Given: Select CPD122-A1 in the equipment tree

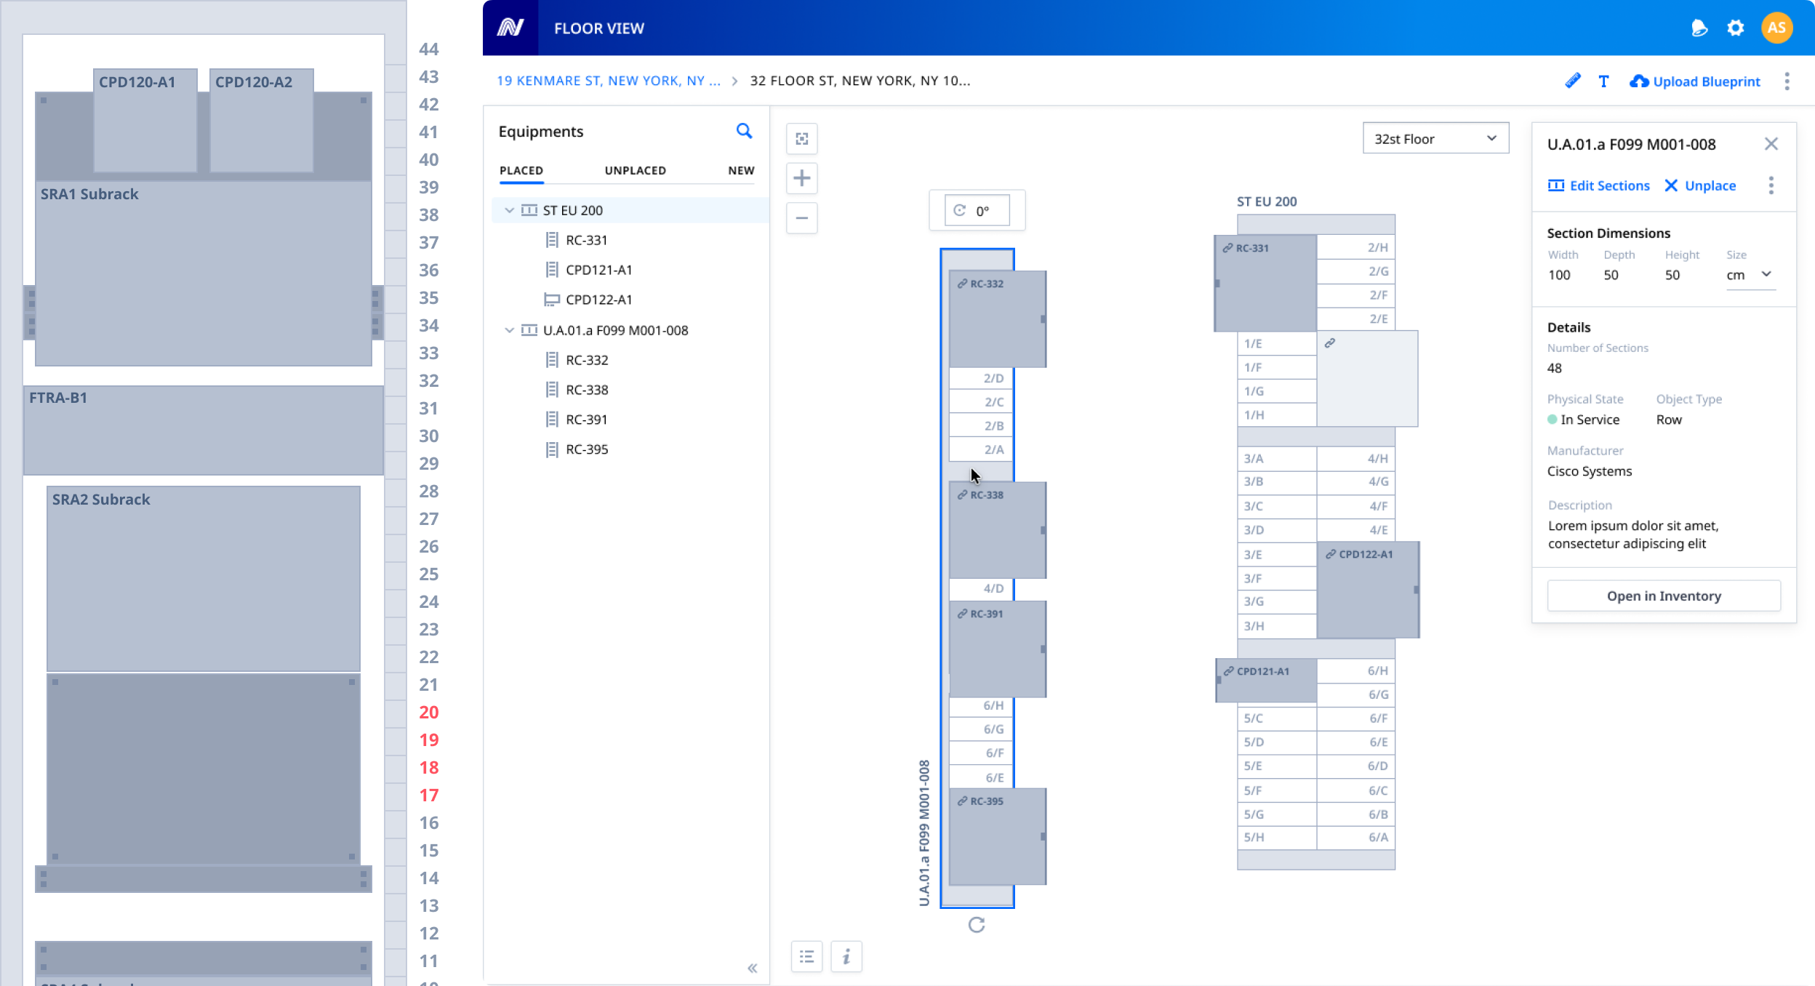Looking at the screenshot, I should pos(598,300).
